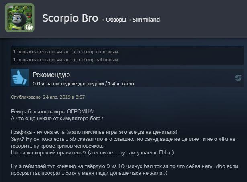Click the review line starting with Звук

(123, 142)
